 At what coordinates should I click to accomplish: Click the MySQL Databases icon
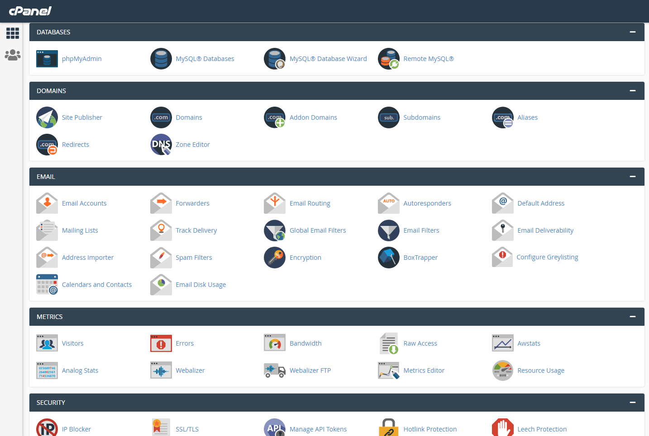click(x=161, y=59)
